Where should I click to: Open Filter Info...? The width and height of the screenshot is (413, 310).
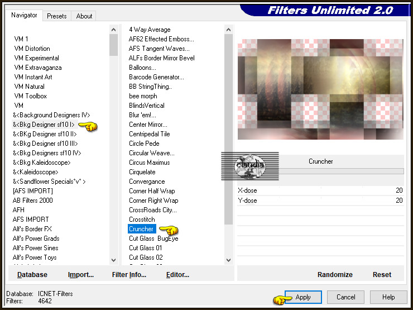pyautogui.click(x=129, y=275)
